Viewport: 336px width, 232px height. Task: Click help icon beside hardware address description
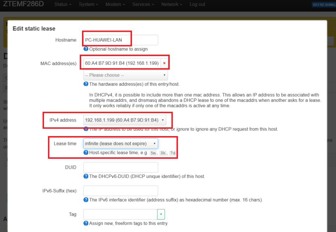86,84
